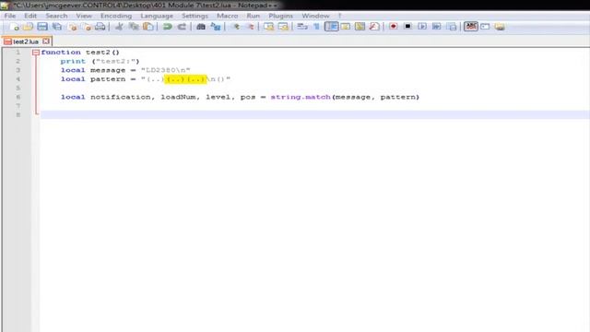Image resolution: width=590 pixels, height=332 pixels.
Task: Open the Run menu
Action: (254, 16)
